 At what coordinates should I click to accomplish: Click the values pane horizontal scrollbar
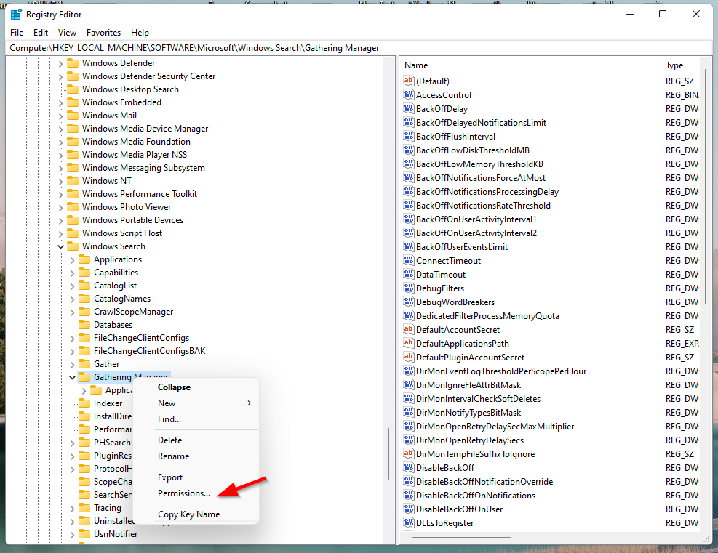pos(461,538)
